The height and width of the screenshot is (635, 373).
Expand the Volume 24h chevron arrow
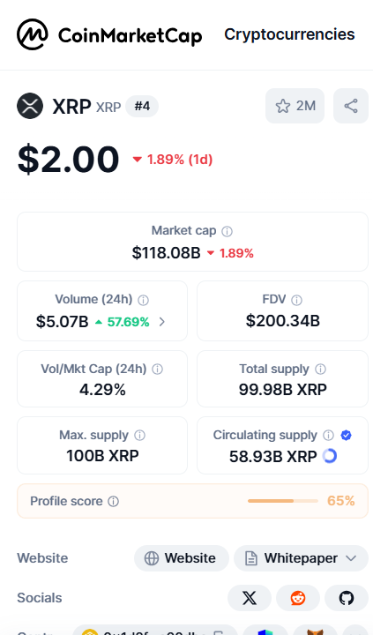[162, 322]
